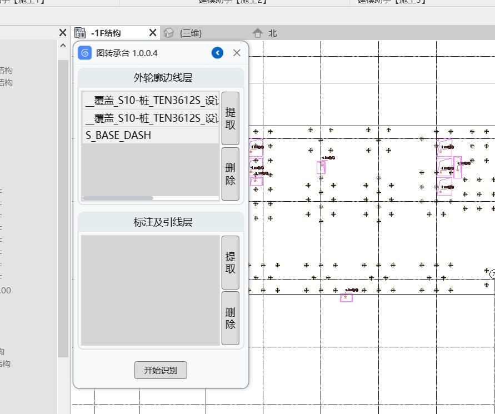
Task: Click 提取 for 标注及引线层
Action: (230, 262)
